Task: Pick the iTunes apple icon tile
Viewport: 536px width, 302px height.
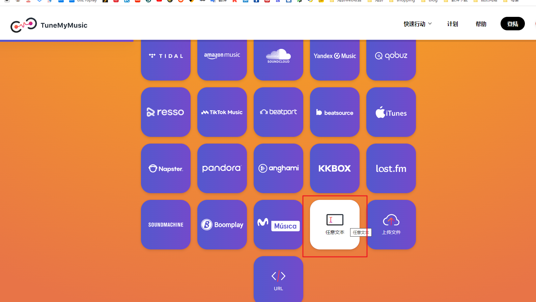Action: pyautogui.click(x=391, y=112)
